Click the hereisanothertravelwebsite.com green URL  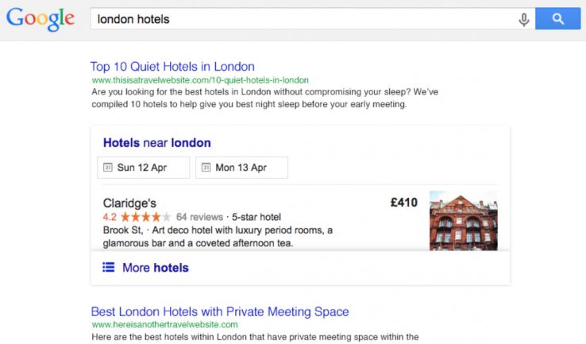[164, 324]
